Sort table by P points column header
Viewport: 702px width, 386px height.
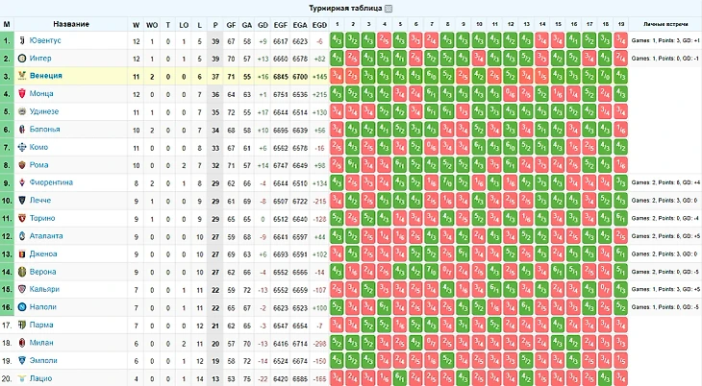coord(215,25)
